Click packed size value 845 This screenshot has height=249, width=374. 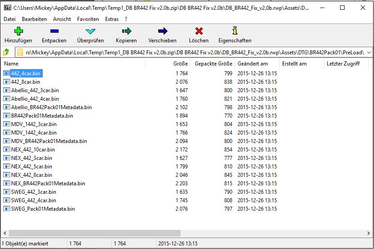pos(228,175)
